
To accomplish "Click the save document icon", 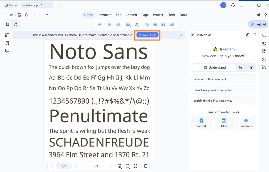I will pyautogui.click(x=20, y=15).
